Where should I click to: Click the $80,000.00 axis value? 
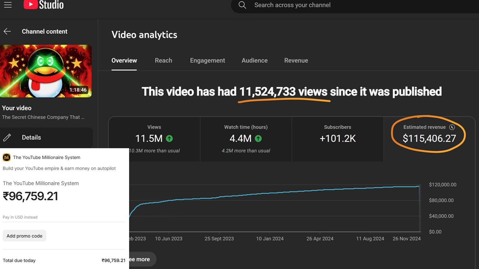(x=441, y=200)
